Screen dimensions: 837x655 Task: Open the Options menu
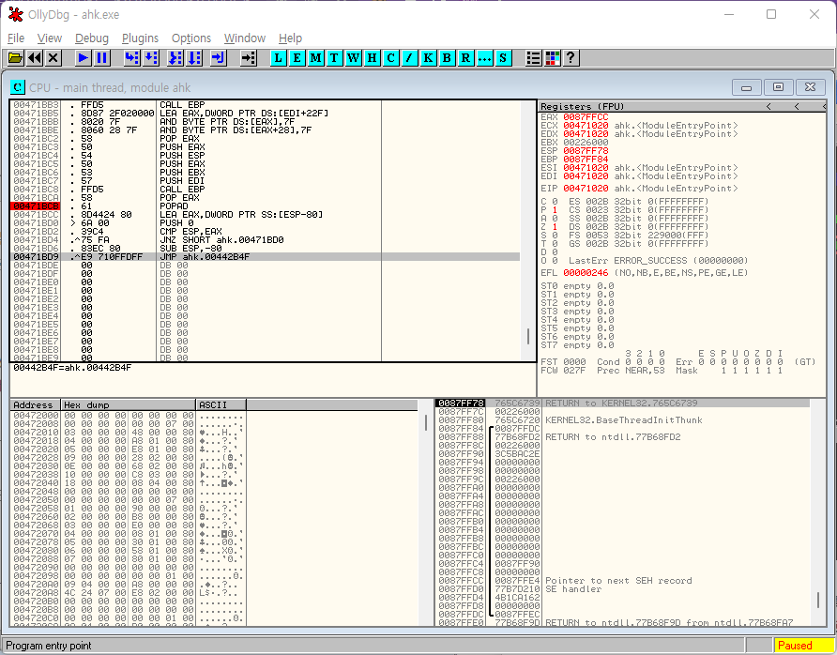(191, 38)
